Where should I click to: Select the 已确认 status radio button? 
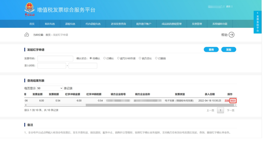coord(105,58)
